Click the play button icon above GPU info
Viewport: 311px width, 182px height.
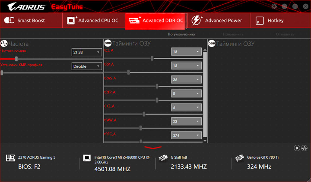point(297,148)
